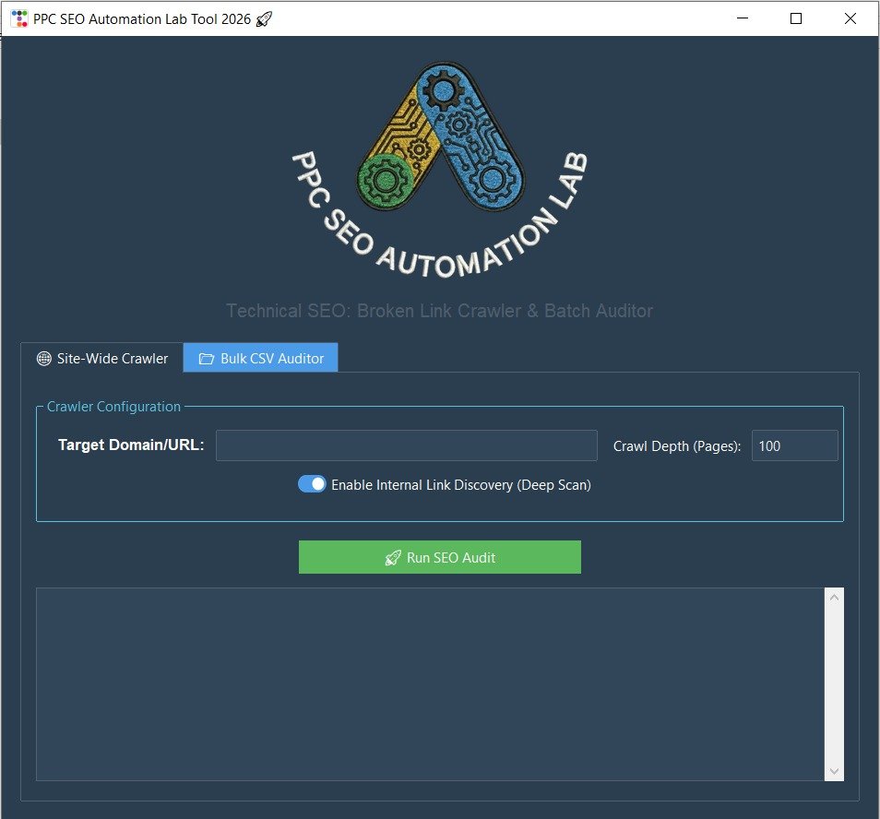
Task: Disable Enable Internal Link Discovery (Deep Scan)
Action: click(x=312, y=483)
